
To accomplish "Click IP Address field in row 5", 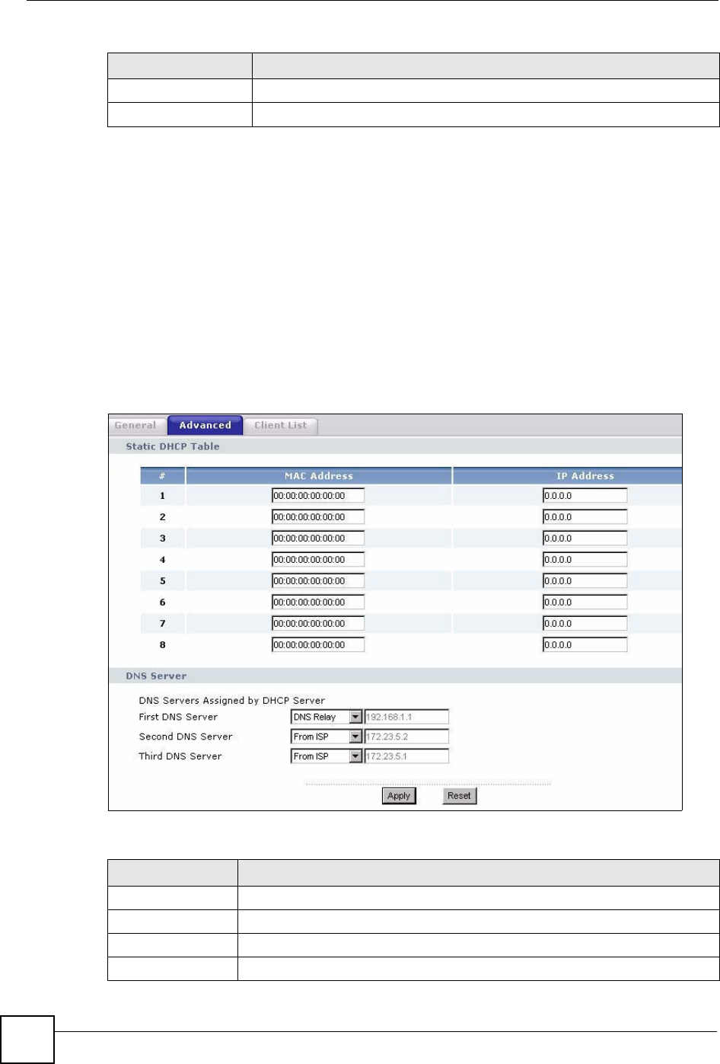I will [585, 581].
